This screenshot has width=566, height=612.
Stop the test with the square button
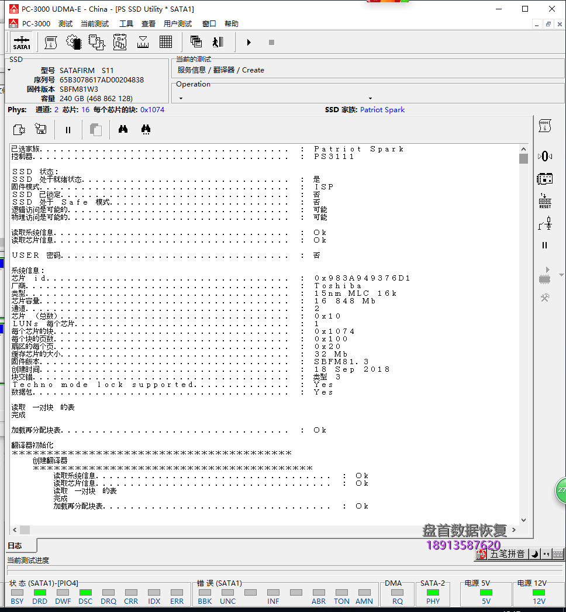(272, 42)
